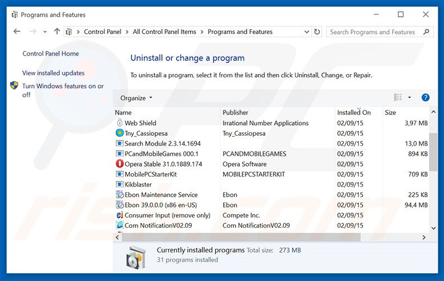Click the Tny_Cassiopesa program icon
The width and height of the screenshot is (444, 281).
coord(120,133)
